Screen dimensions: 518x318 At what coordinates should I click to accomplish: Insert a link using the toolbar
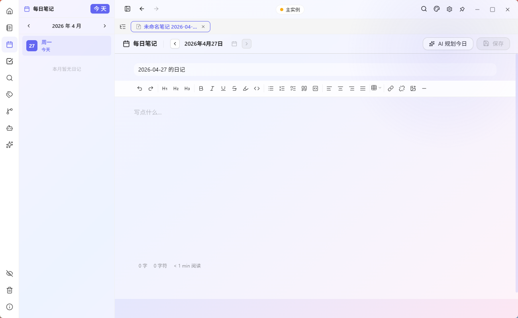click(x=390, y=88)
